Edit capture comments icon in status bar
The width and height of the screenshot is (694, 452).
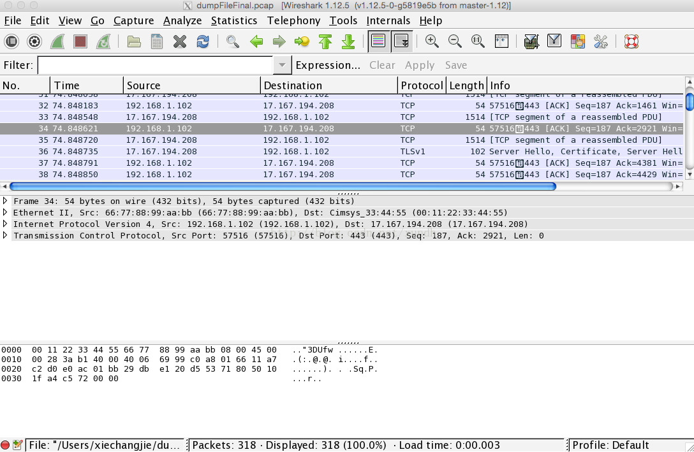tap(18, 445)
